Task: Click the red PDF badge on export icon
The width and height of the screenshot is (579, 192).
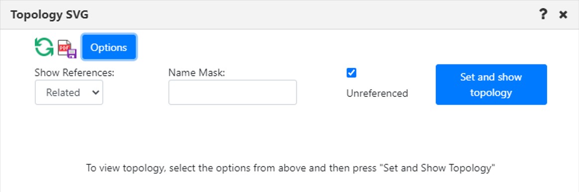Action: [x=63, y=48]
